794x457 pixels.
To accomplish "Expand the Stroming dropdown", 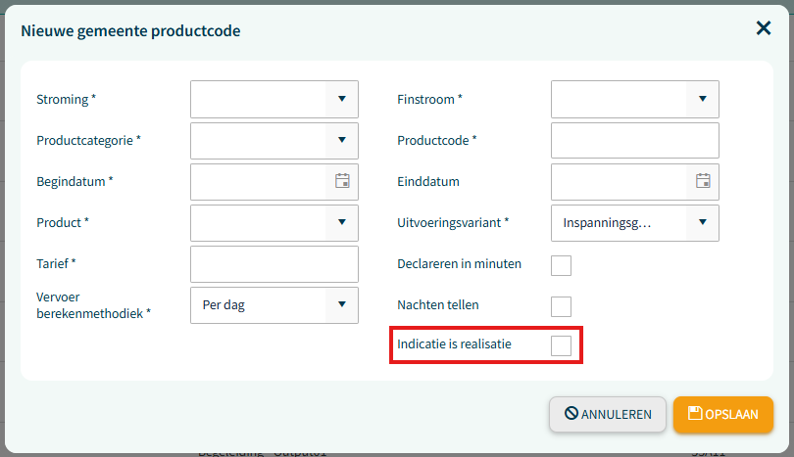I will [342, 99].
